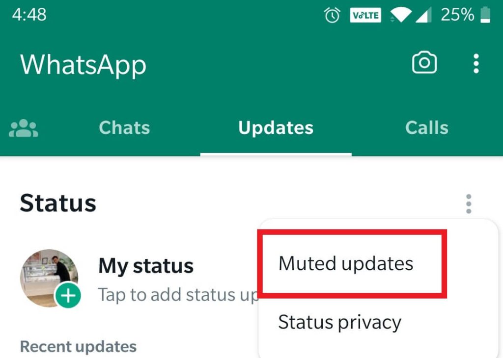Tap the green plus add-status badge
This screenshot has width=503, height=358.
click(68, 295)
